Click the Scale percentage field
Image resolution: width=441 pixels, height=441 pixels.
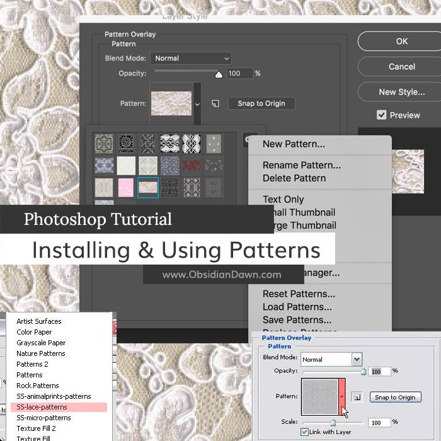tap(380, 423)
